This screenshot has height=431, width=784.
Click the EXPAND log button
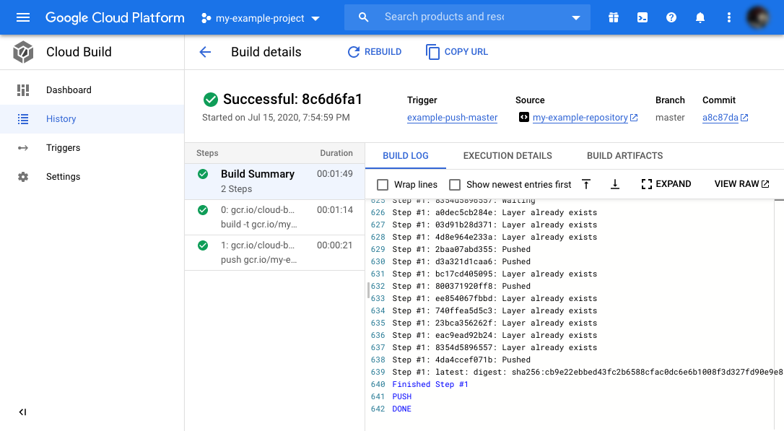coord(666,184)
